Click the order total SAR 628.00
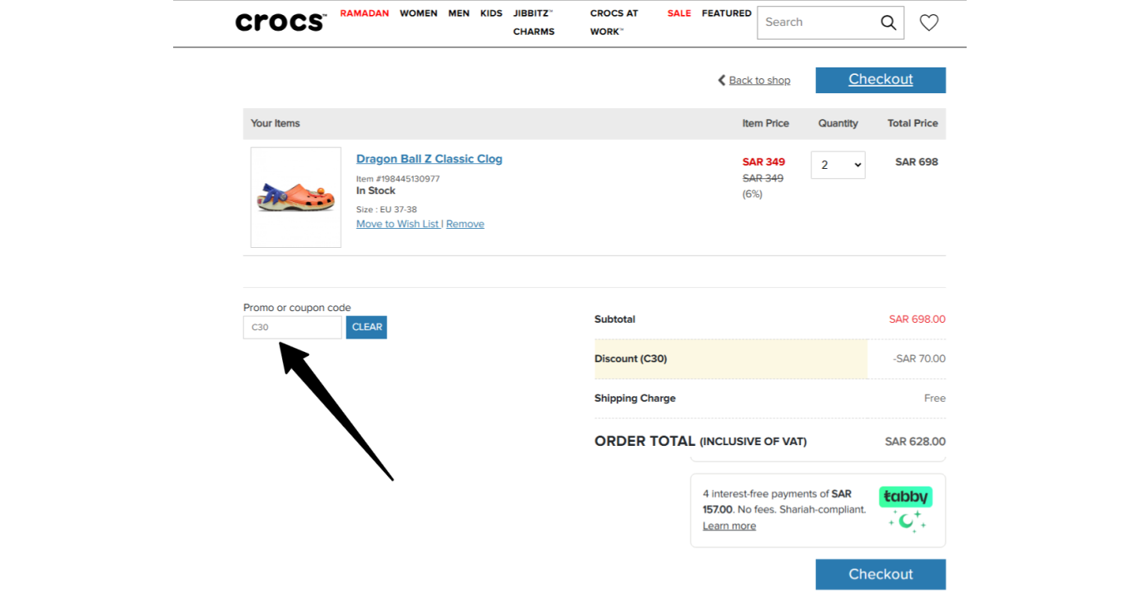This screenshot has width=1139, height=599. coord(915,442)
